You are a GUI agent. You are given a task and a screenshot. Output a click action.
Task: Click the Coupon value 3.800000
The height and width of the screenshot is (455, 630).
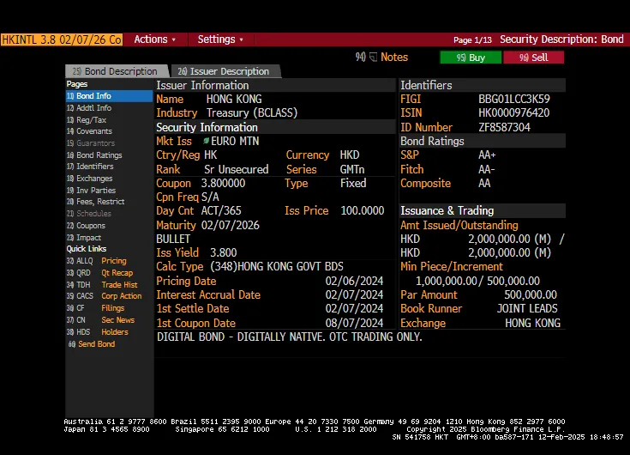(x=223, y=183)
